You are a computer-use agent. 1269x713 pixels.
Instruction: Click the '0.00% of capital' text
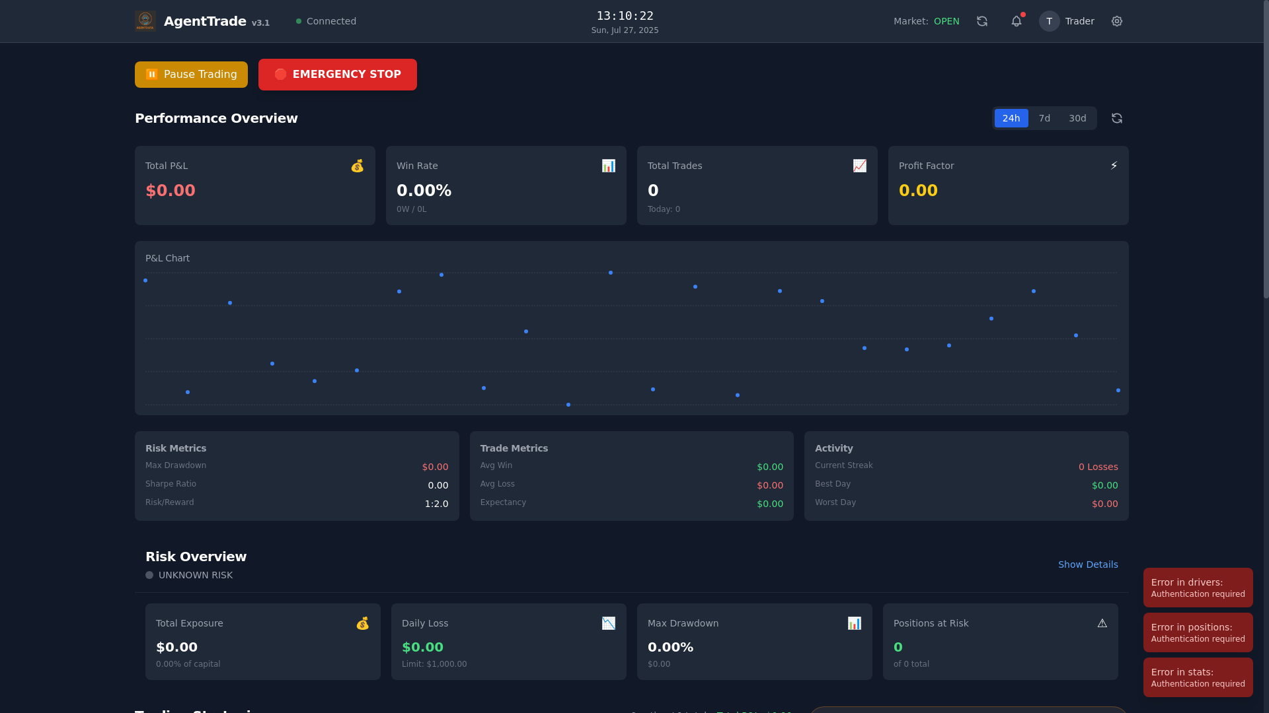pos(188,664)
